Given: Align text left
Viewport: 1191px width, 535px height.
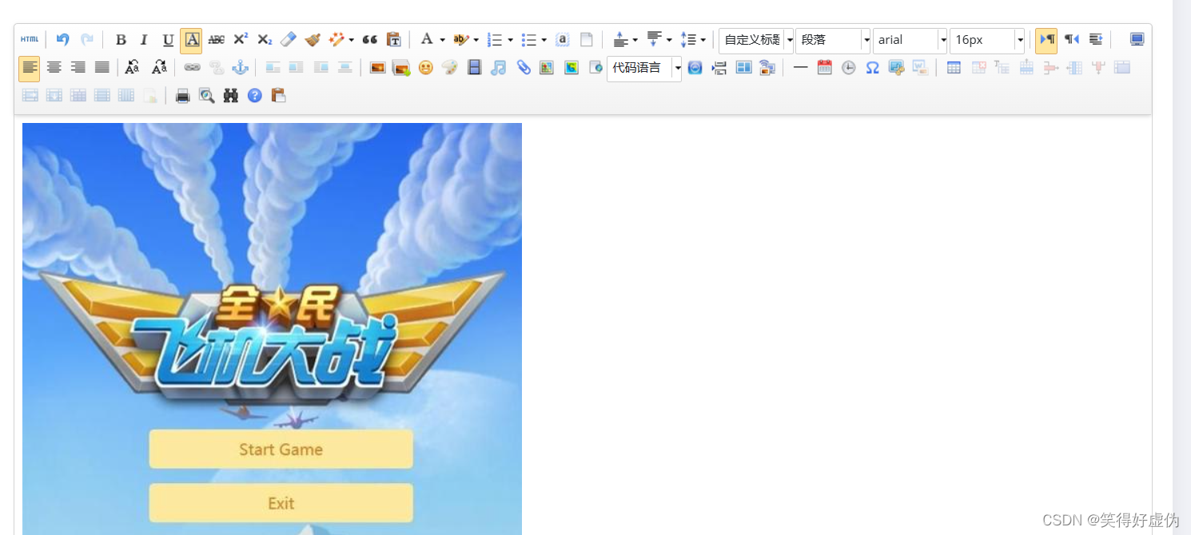Looking at the screenshot, I should [30, 68].
